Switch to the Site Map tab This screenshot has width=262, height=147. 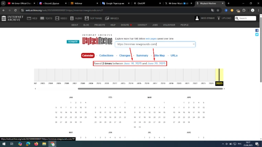[x=159, y=55]
